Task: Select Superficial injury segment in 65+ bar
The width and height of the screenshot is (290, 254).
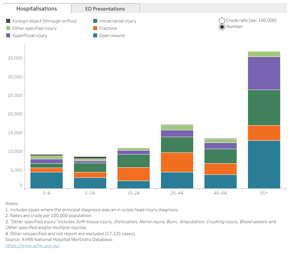Action: (x=264, y=73)
